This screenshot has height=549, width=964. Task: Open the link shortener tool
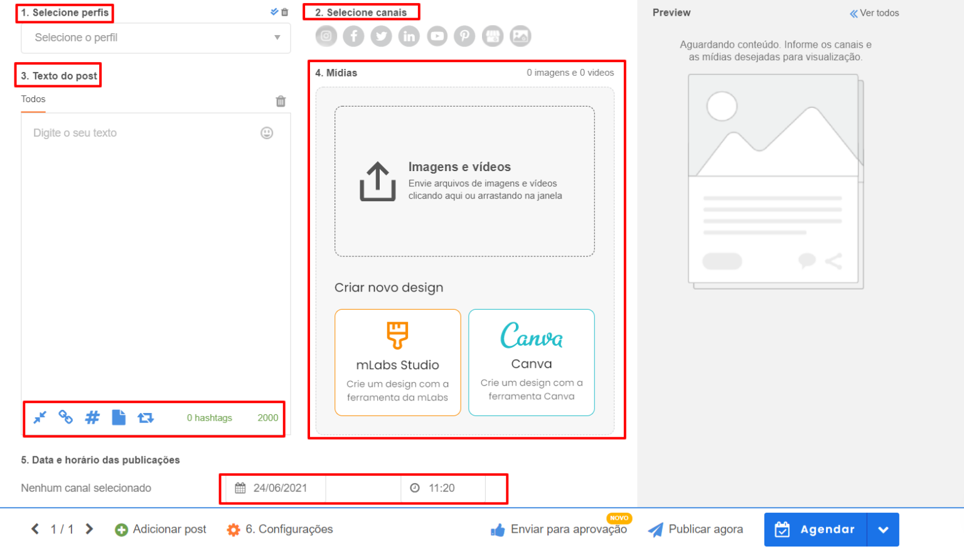pos(65,417)
